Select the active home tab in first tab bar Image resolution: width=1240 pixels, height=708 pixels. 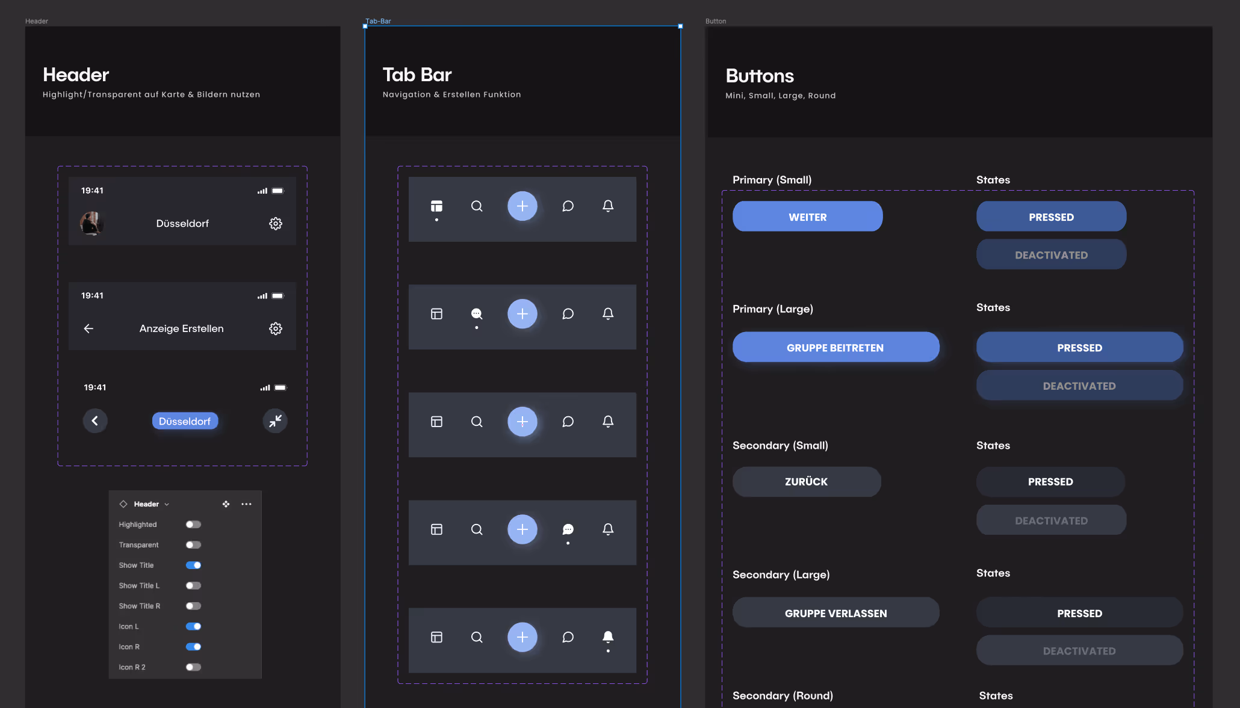point(436,206)
